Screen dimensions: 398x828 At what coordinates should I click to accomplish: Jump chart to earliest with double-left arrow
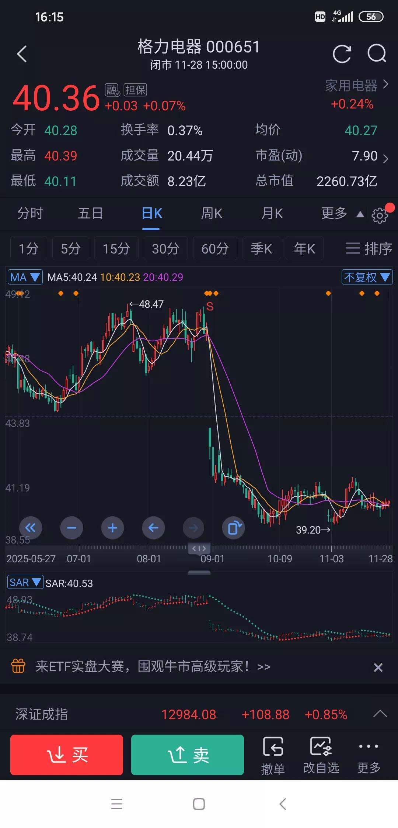[x=30, y=528]
